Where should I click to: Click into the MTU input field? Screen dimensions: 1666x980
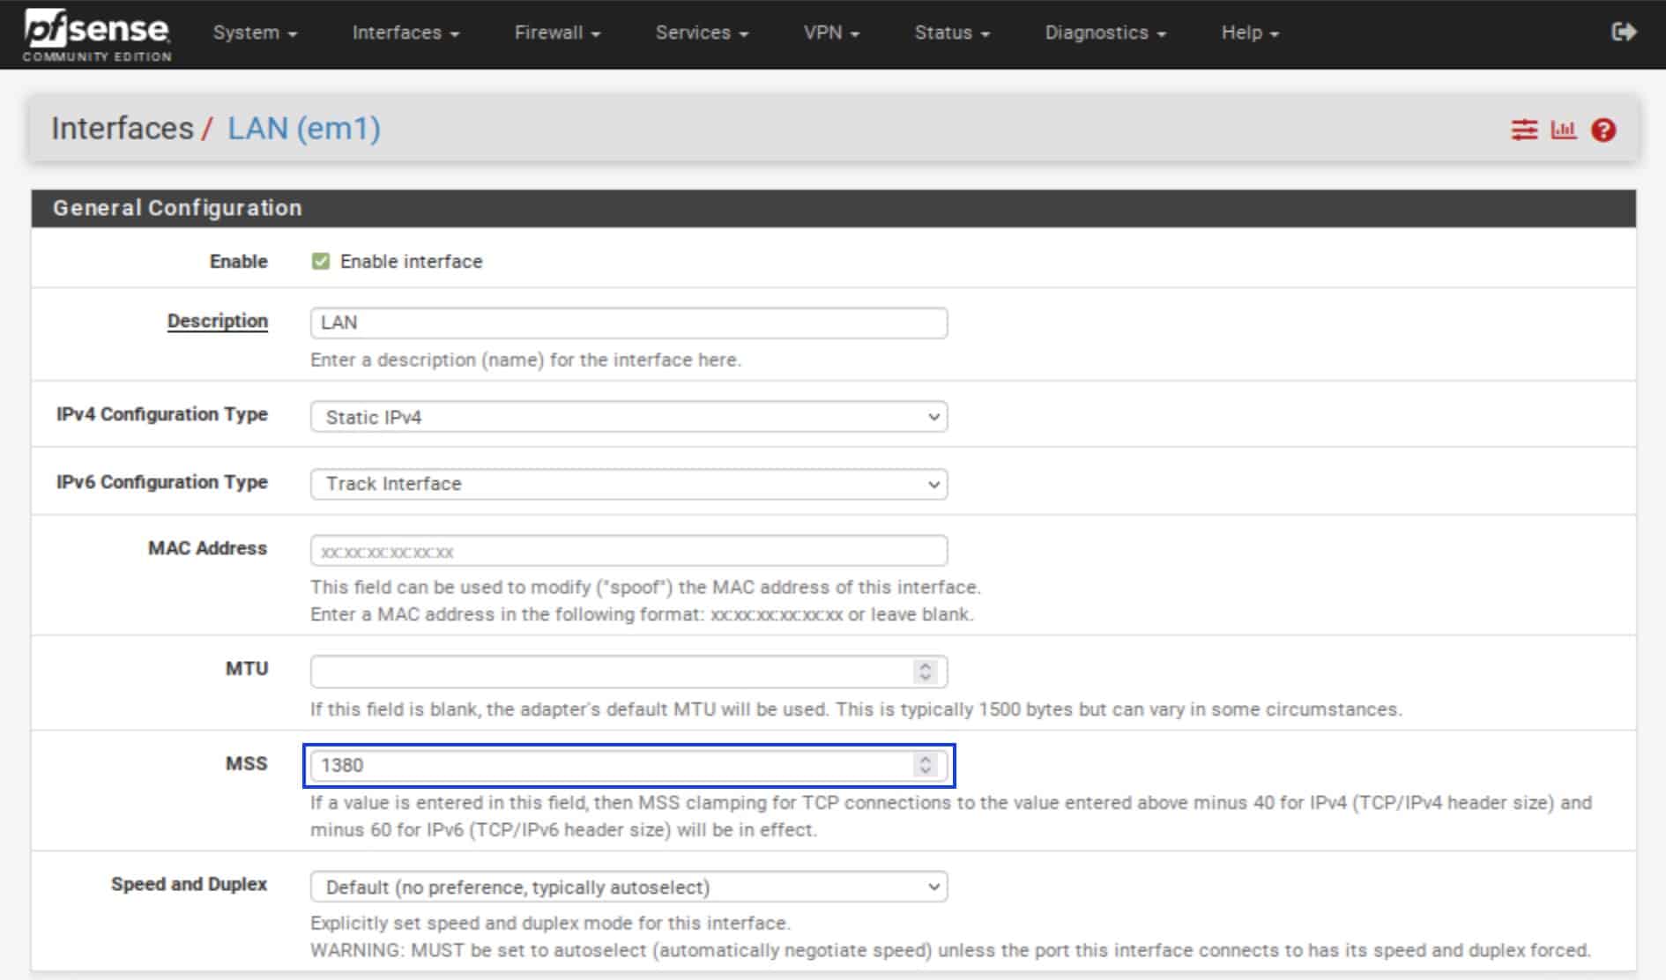pyautogui.click(x=628, y=672)
